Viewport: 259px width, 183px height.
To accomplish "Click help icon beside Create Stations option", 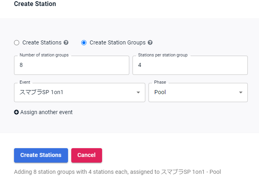I will click(66, 42).
